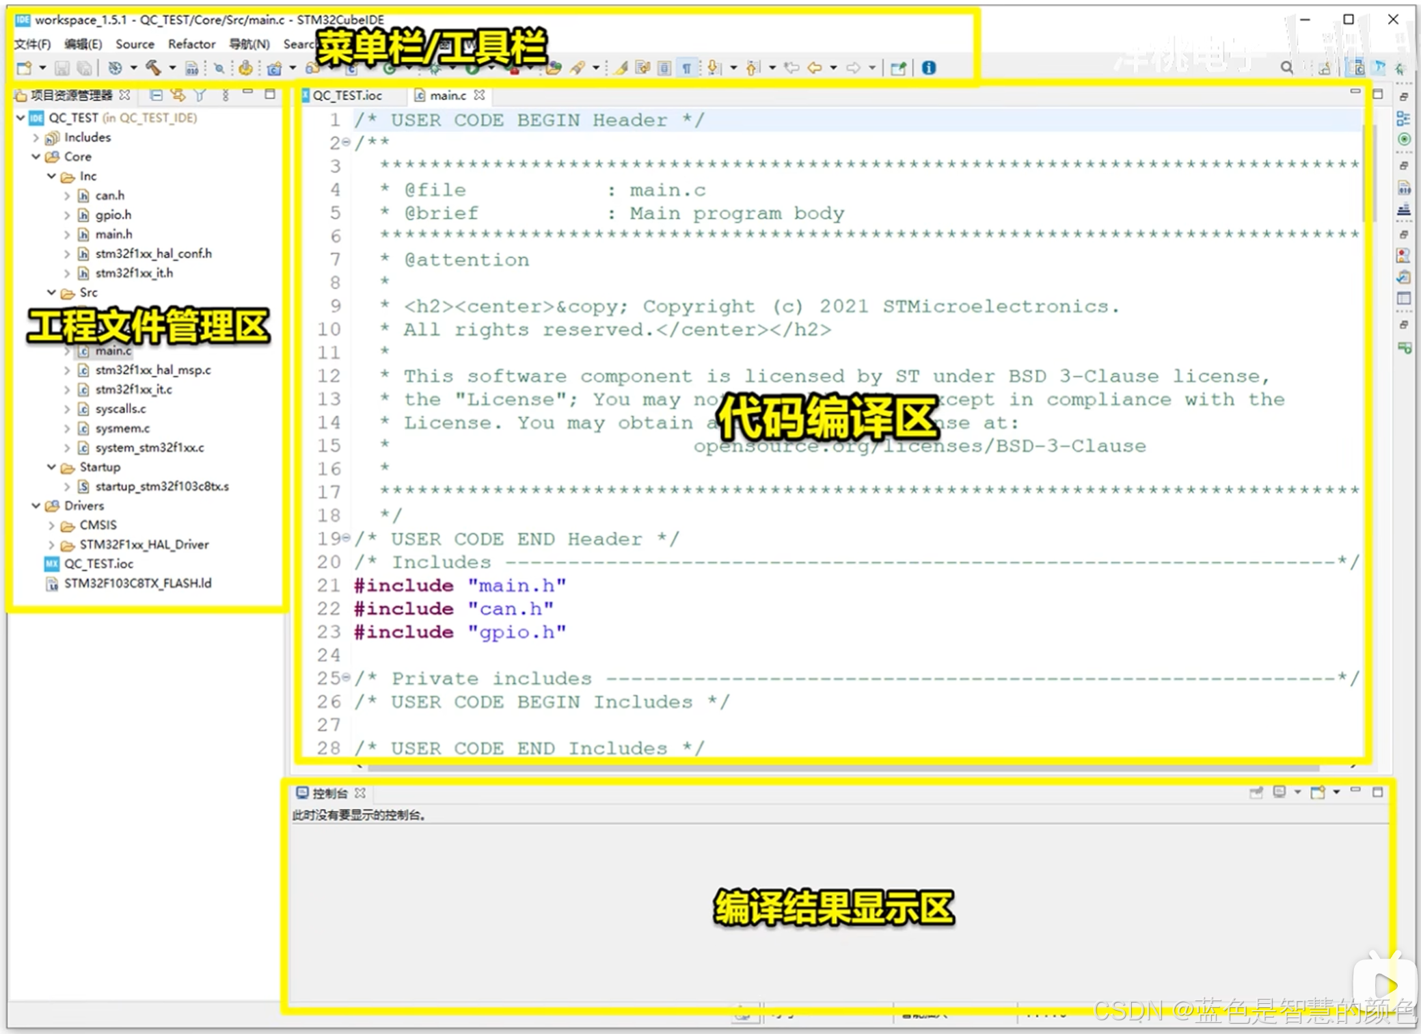Open STM32F103C8TX_FLASH.ld linker file
Image resolution: width=1421 pixels, height=1034 pixels.
pos(137,583)
